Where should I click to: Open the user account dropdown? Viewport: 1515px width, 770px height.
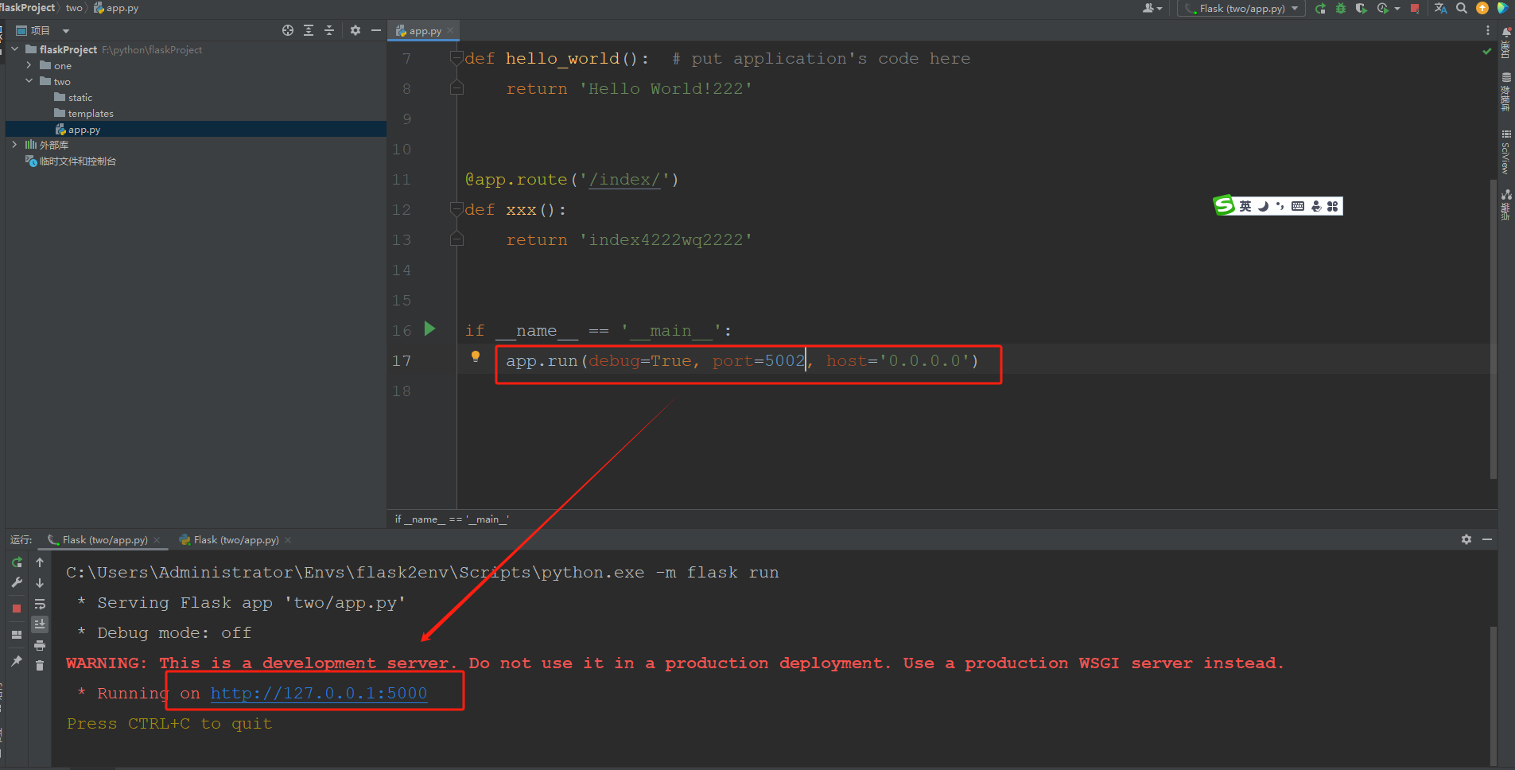point(1152,8)
